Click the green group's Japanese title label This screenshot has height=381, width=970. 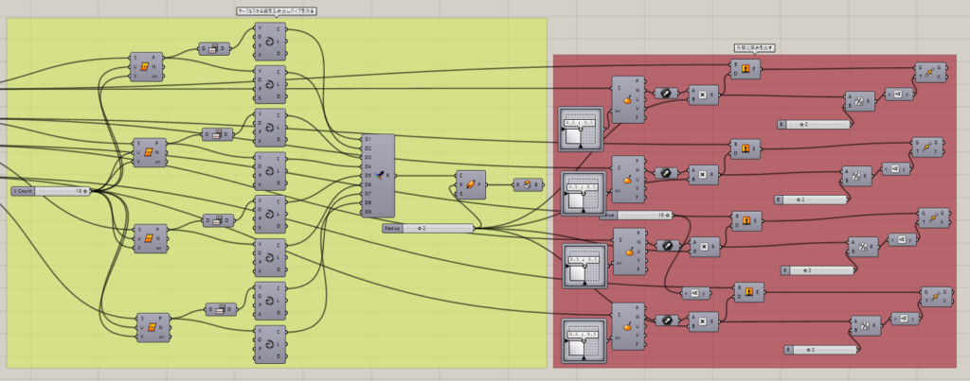click(277, 11)
